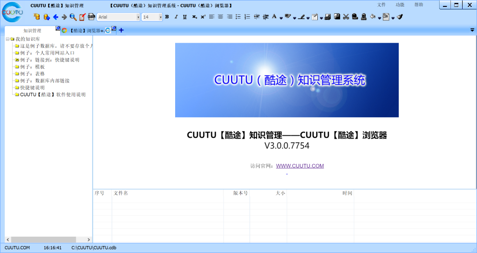Go forward with the gray right arrow
Image resolution: width=477 pixels, height=253 pixels.
click(64, 17)
